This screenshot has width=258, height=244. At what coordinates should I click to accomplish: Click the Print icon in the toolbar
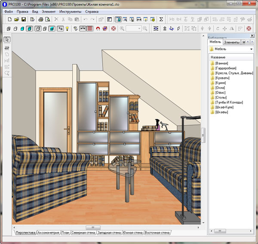(40, 19)
